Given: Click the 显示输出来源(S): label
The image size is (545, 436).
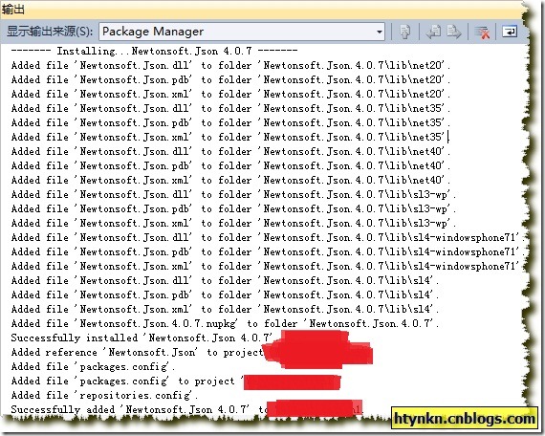Looking at the screenshot, I should coord(50,32).
